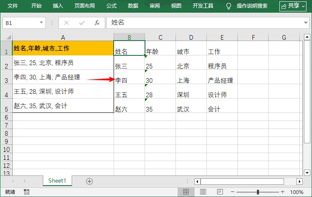Screen dimensions: 312x197
Task: Select column E header
Action: tap(222, 37)
